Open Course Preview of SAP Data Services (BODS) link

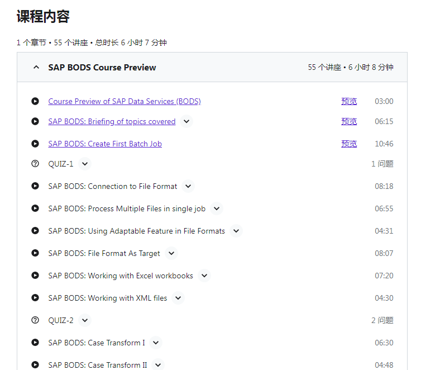[125, 101]
